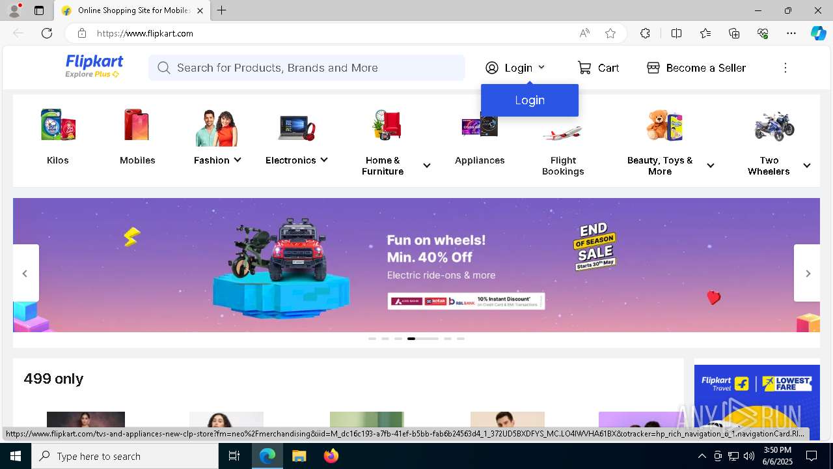Screen dimensions: 833x469
Task: Open Collections
Action: click(x=734, y=33)
